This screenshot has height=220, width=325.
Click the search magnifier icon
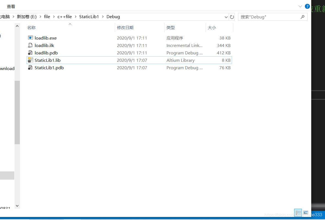click(303, 17)
